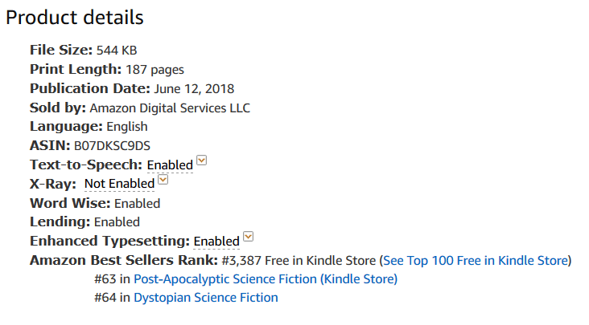The image size is (589, 325).
Task: Click the underlined Not Enabled text
Action: pyautogui.click(x=119, y=184)
